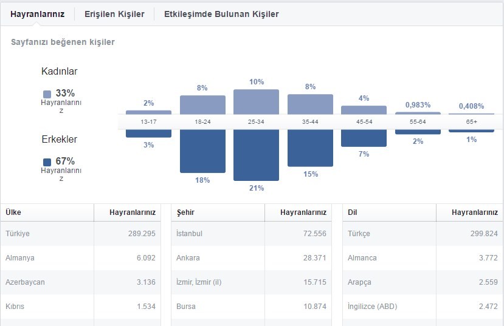Select the Türkçe language row
This screenshot has width=504, height=326.
(x=423, y=234)
